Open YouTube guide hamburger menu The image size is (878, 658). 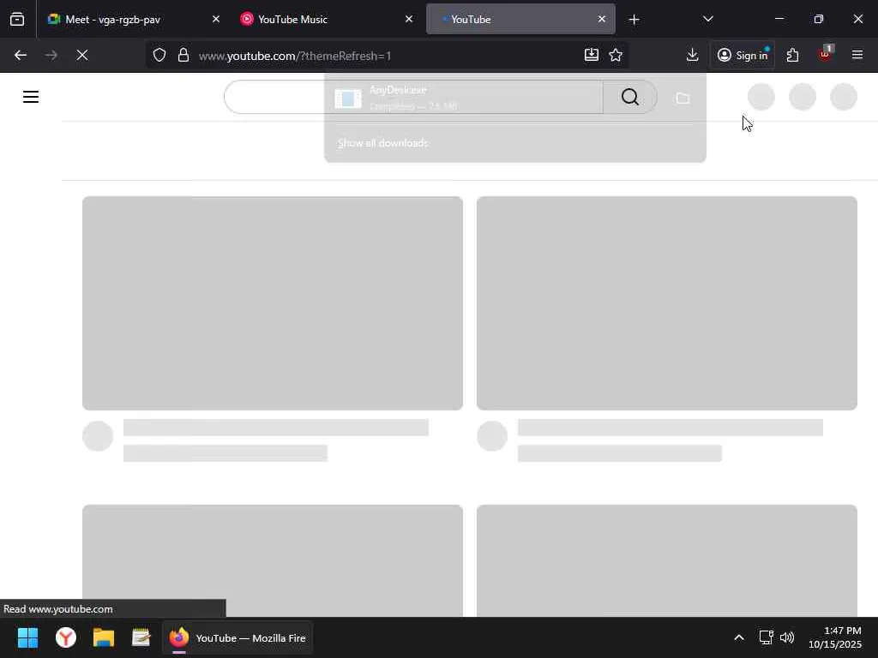pyautogui.click(x=31, y=97)
